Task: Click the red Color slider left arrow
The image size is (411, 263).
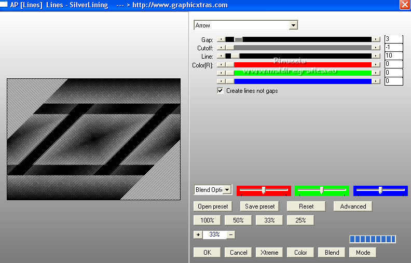Action: [x=221, y=65]
